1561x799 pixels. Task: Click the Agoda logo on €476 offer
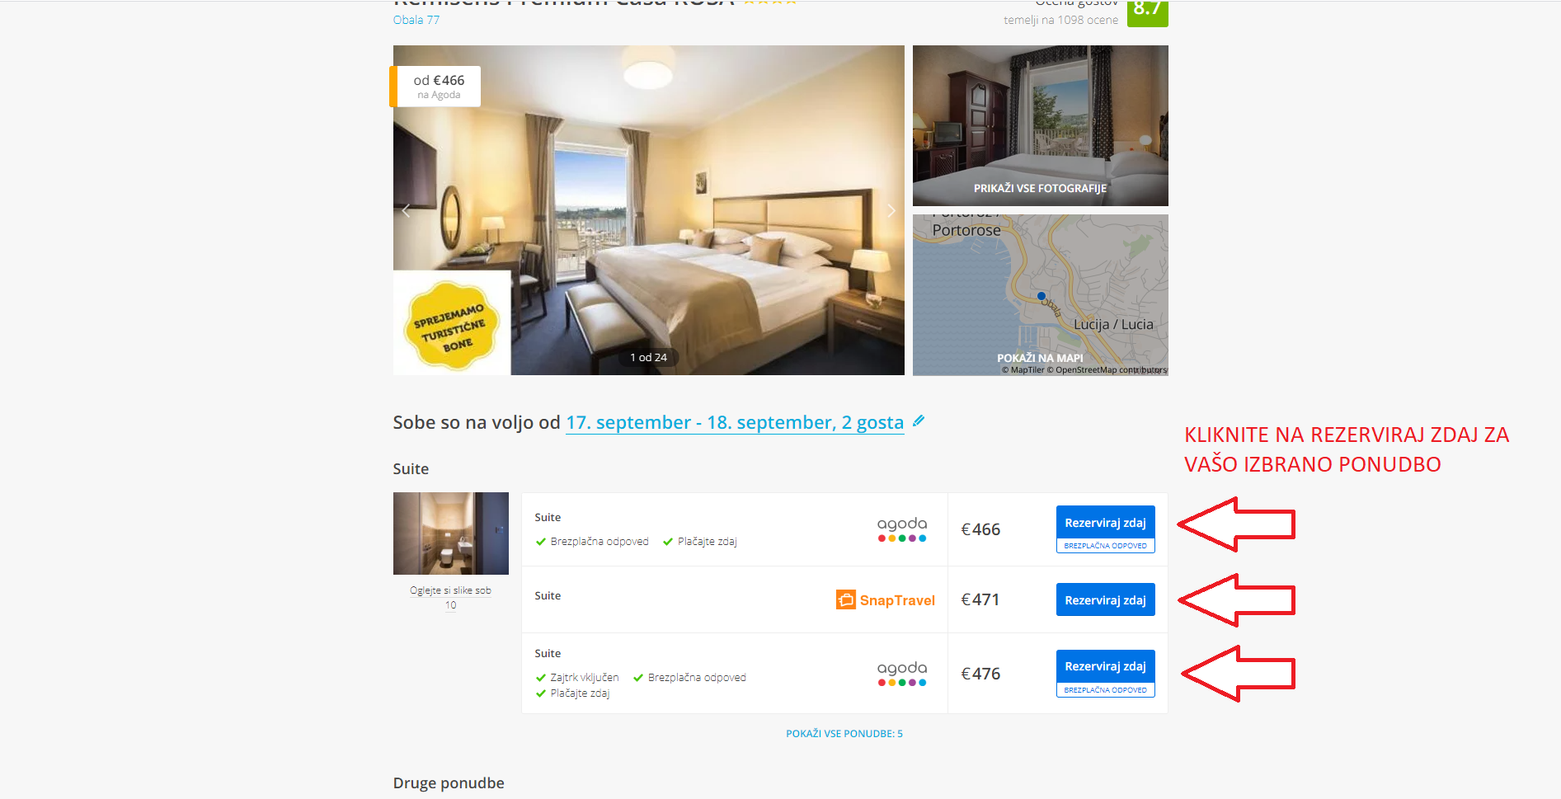(x=901, y=673)
